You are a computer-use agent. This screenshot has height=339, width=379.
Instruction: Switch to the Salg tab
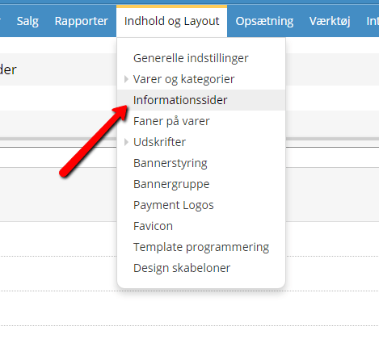(27, 21)
